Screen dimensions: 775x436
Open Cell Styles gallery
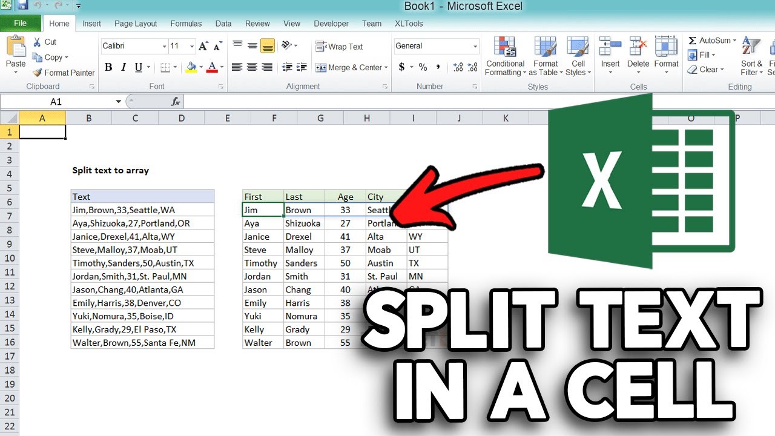click(x=578, y=56)
